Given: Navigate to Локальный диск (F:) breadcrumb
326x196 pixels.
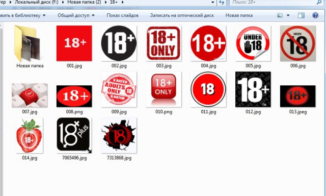Looking at the screenshot, I should click(x=36, y=2).
